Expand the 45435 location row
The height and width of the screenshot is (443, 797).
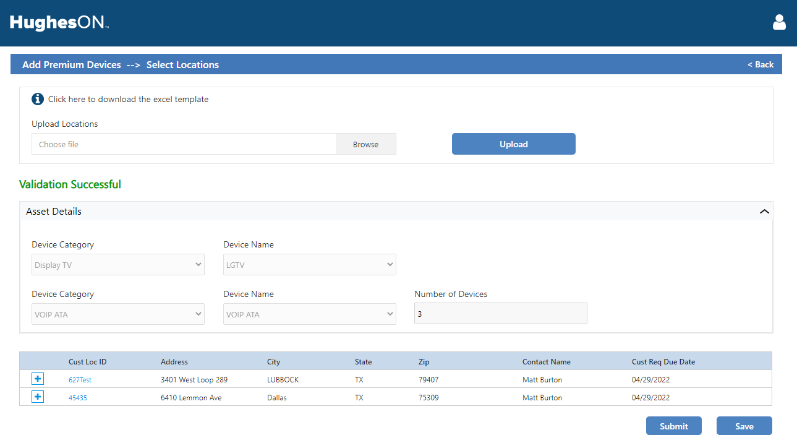[x=38, y=397]
